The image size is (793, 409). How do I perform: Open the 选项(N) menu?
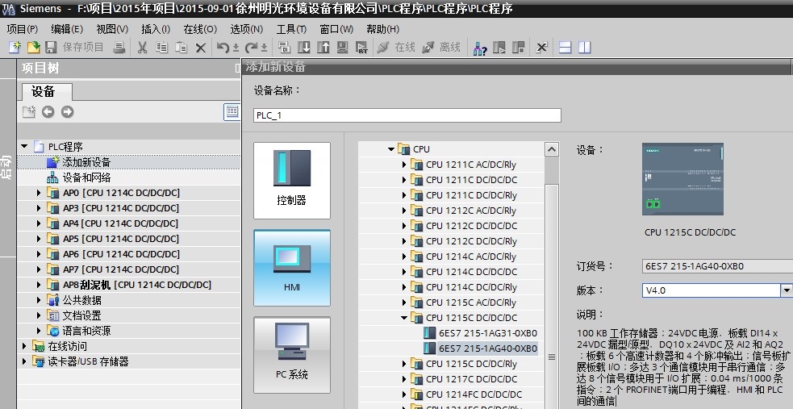click(x=247, y=29)
